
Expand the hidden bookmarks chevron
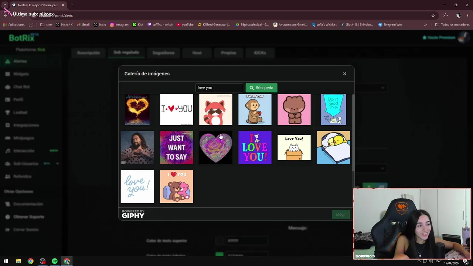point(425,25)
